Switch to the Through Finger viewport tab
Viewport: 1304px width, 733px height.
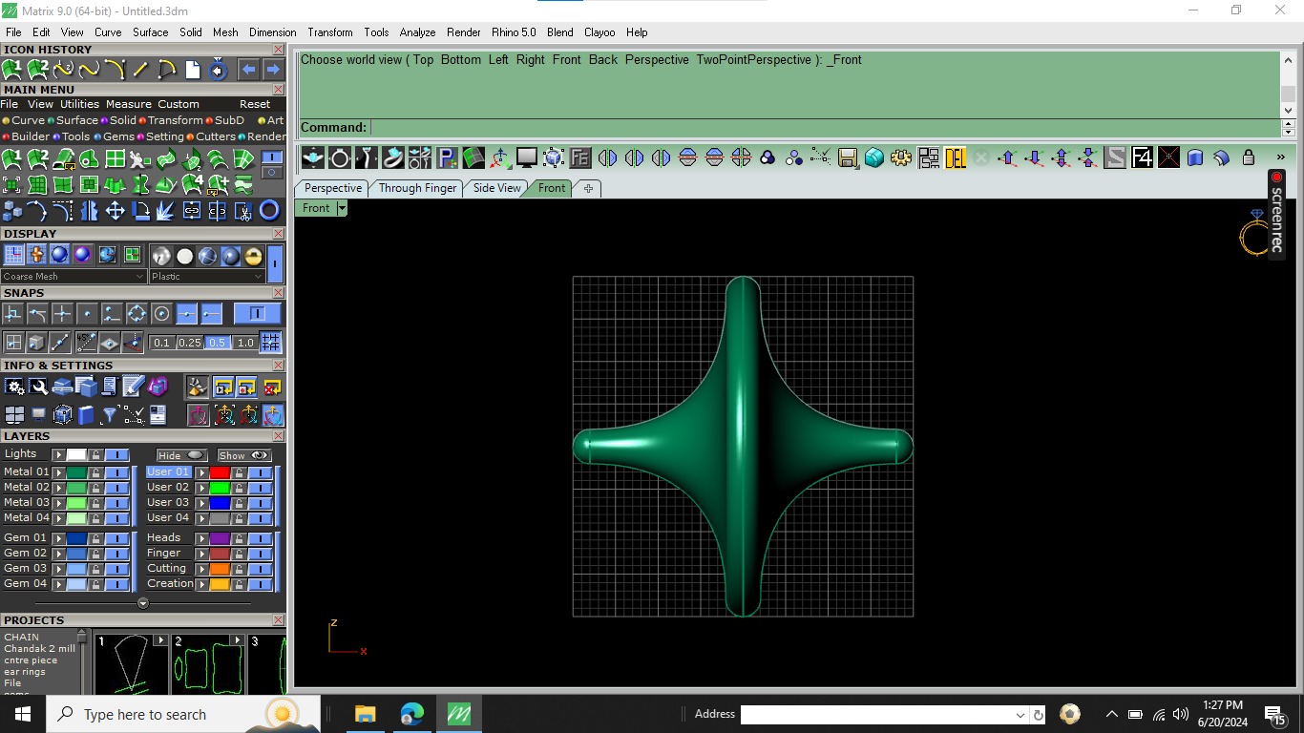point(417,188)
